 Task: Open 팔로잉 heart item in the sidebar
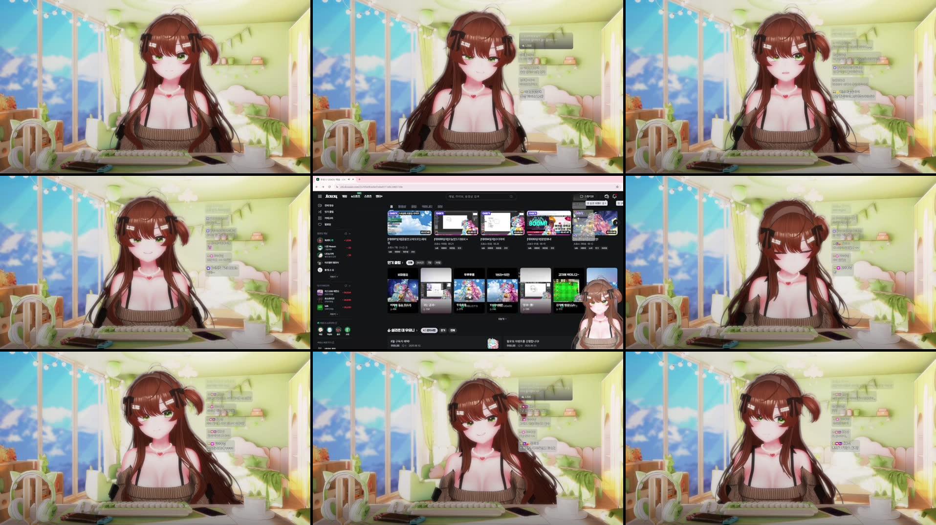pyautogui.click(x=325, y=225)
